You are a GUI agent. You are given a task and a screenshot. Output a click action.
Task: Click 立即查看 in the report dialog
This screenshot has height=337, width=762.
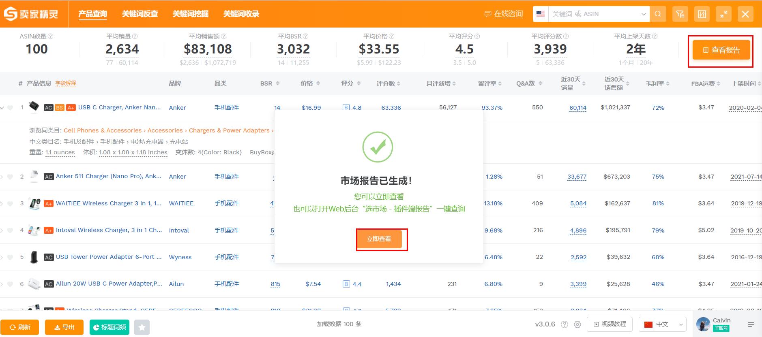[379, 239]
